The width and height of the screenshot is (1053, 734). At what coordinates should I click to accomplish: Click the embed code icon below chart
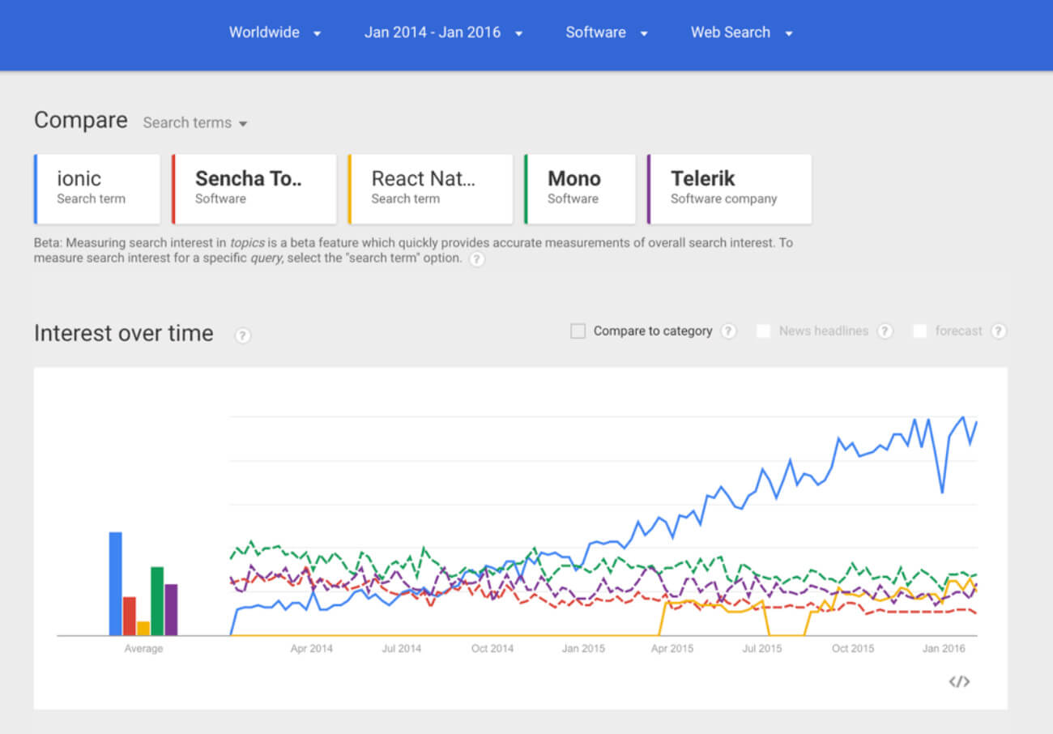click(x=959, y=681)
